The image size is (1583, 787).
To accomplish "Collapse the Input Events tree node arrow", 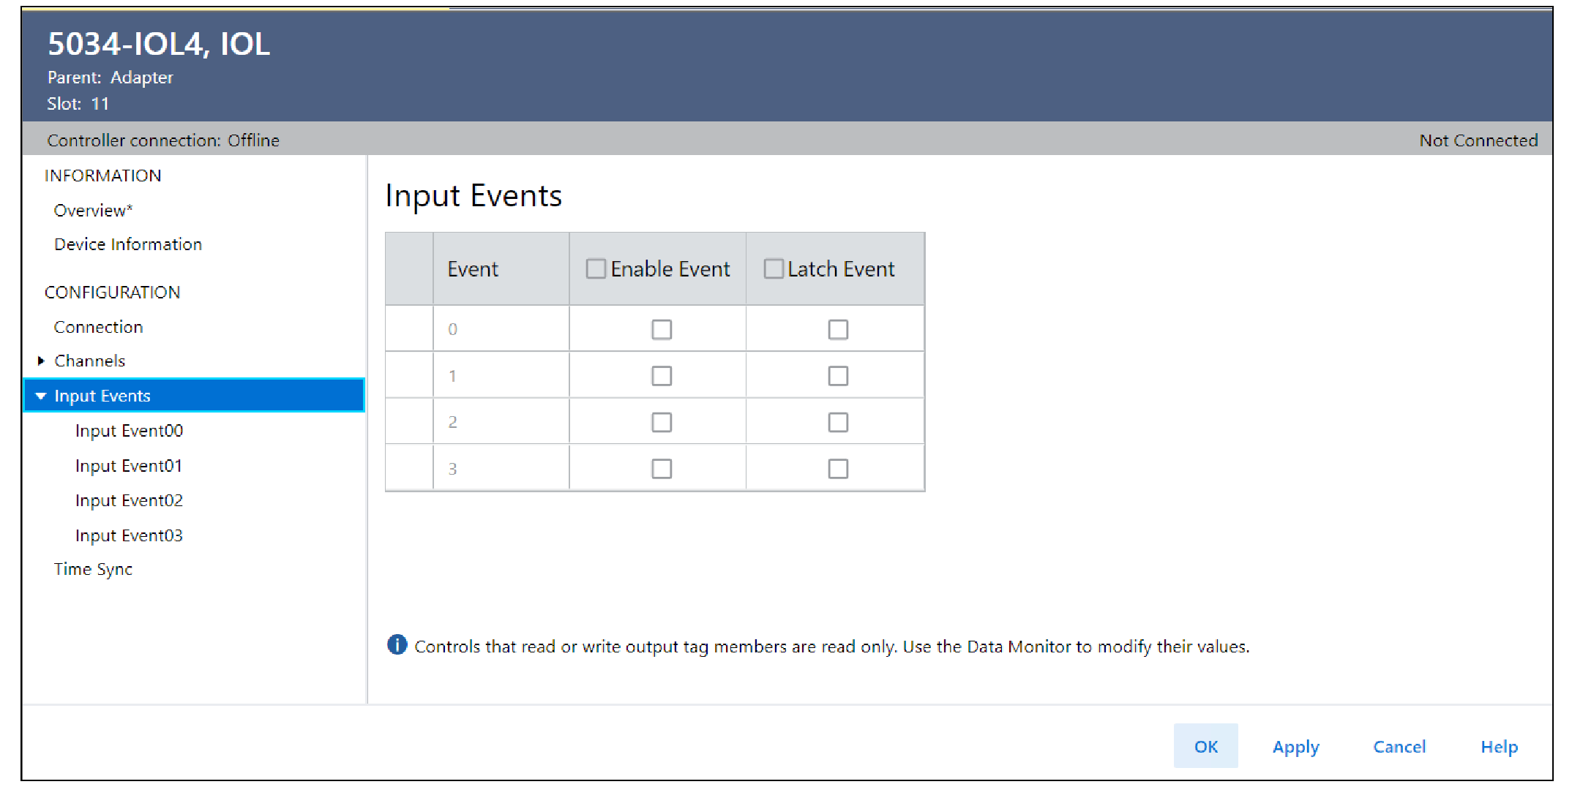I will coord(41,396).
